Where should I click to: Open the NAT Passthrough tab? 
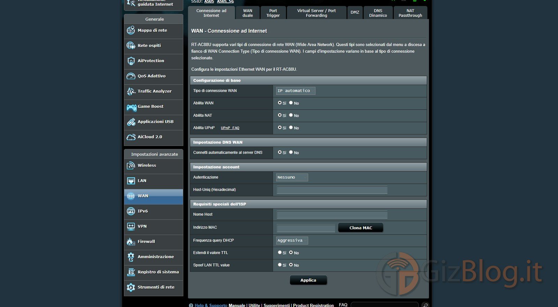[410, 13]
